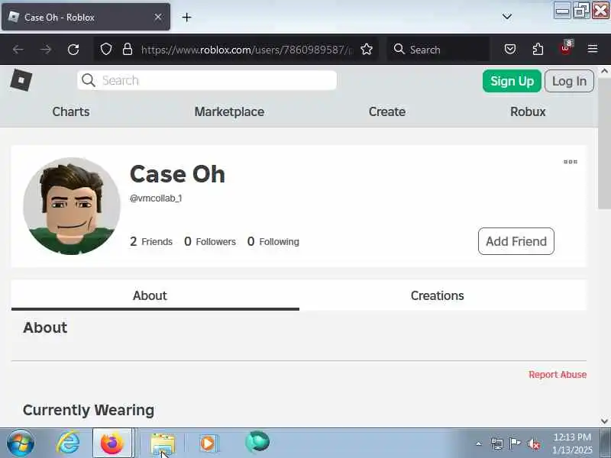Reload the page with the refresh icon
This screenshot has width=611, height=458.
[x=73, y=50]
